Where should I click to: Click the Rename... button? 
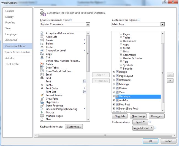(157, 116)
